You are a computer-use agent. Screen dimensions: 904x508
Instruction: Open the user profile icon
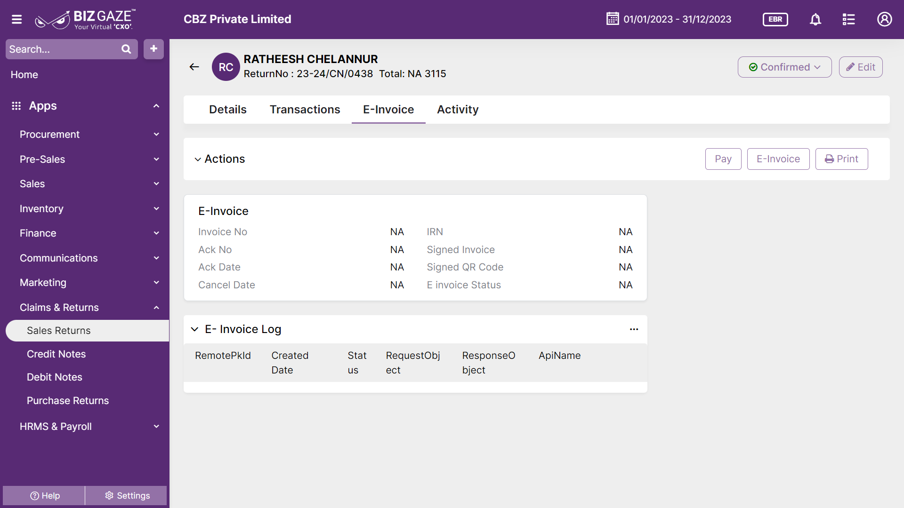click(884, 19)
